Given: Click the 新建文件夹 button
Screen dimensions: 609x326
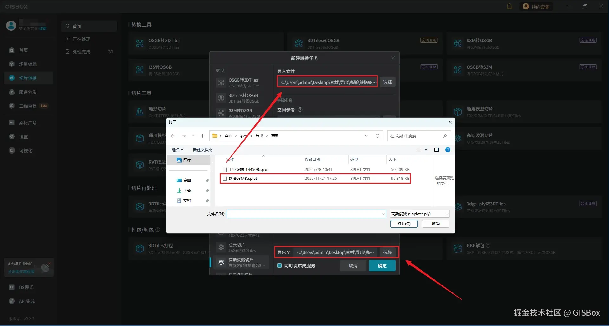Looking at the screenshot, I should pos(202,150).
